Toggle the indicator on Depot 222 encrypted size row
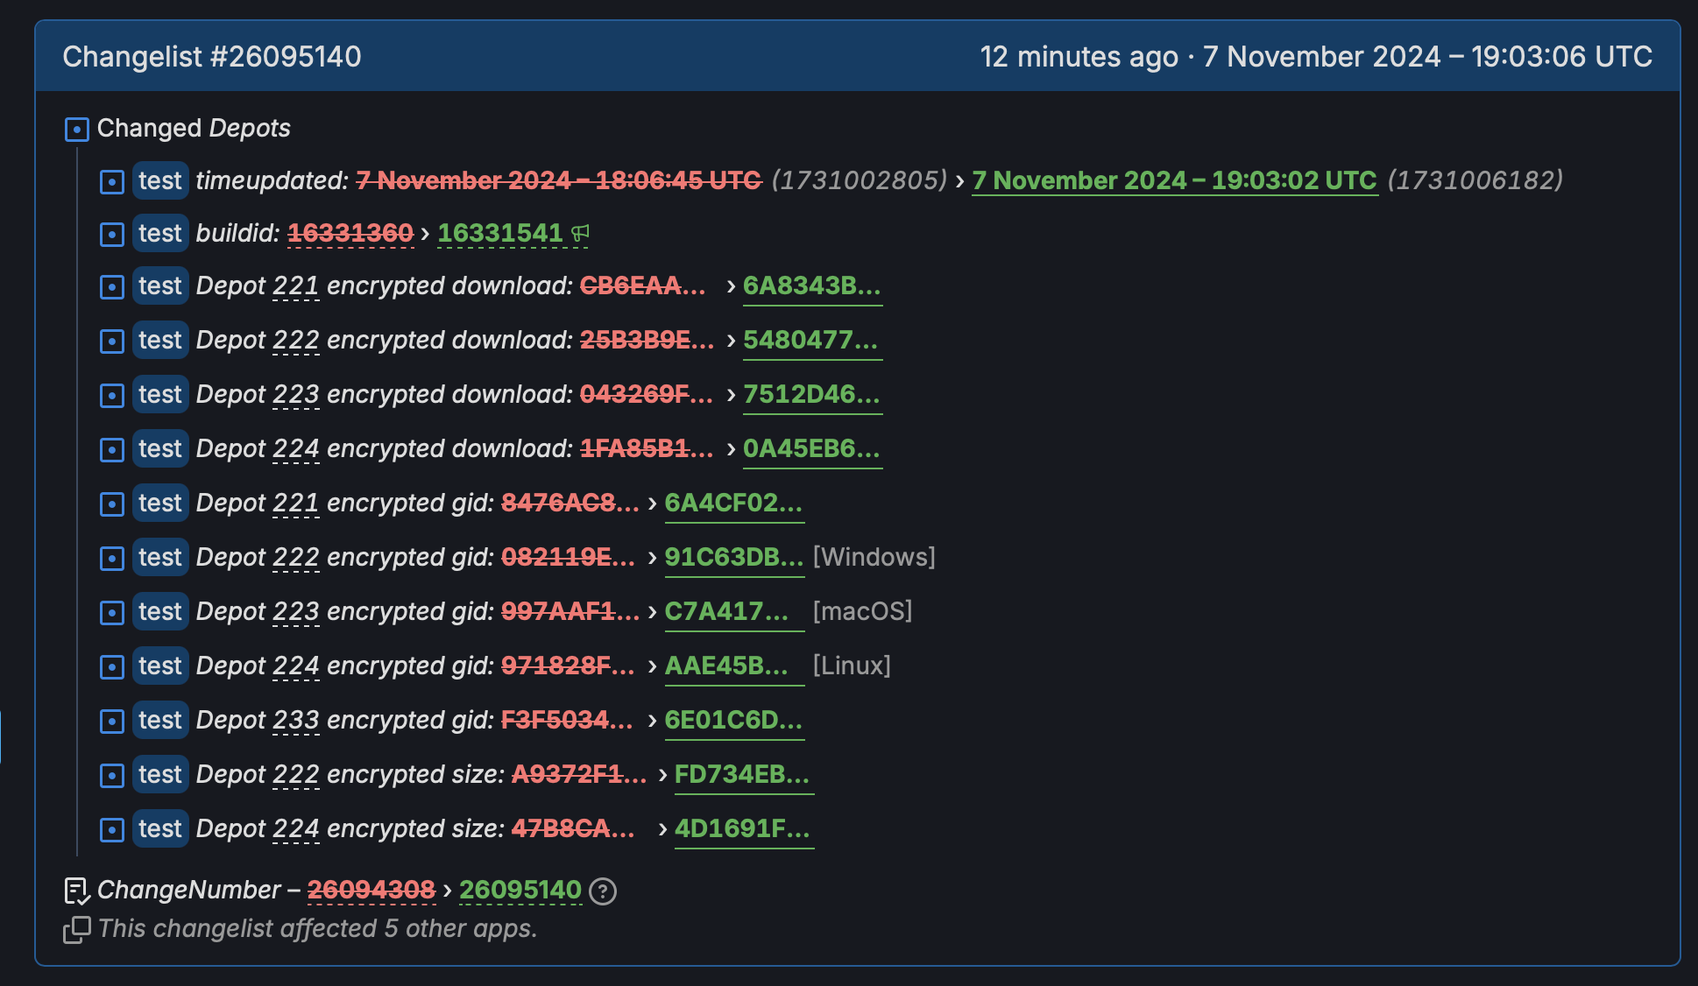 [x=112, y=775]
